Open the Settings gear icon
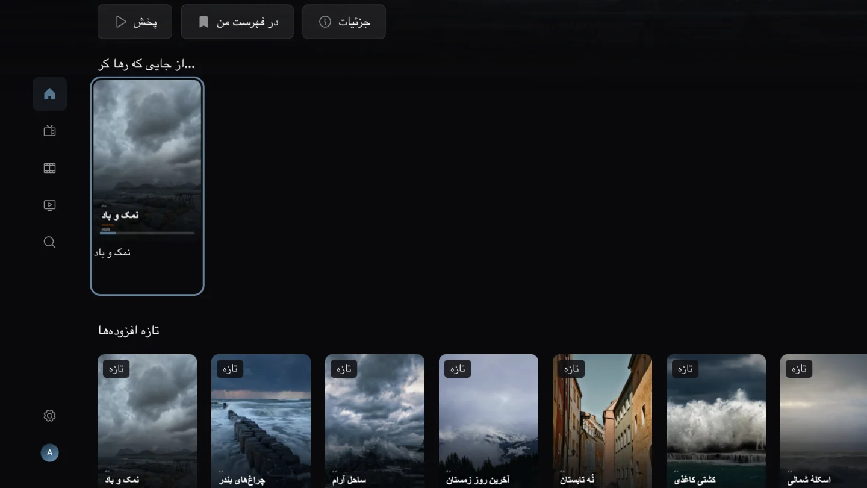 [x=49, y=416]
